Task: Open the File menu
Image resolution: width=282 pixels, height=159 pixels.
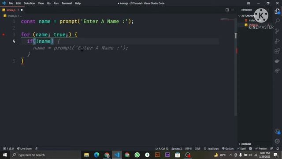Action: pos(11,3)
